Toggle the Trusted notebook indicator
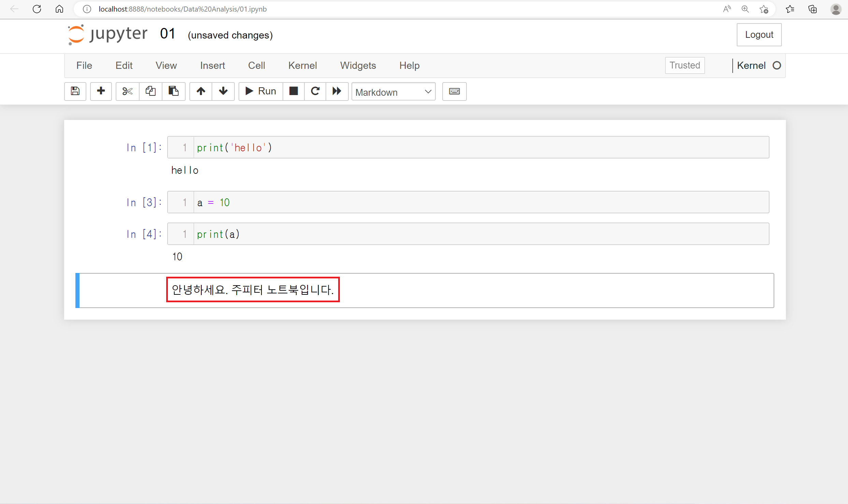This screenshot has height=504, width=848. [685, 65]
